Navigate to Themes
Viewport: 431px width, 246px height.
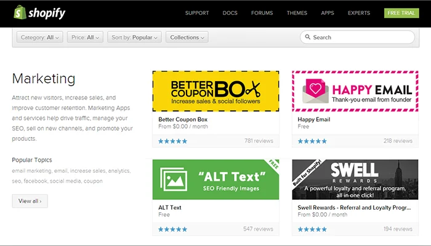point(297,13)
